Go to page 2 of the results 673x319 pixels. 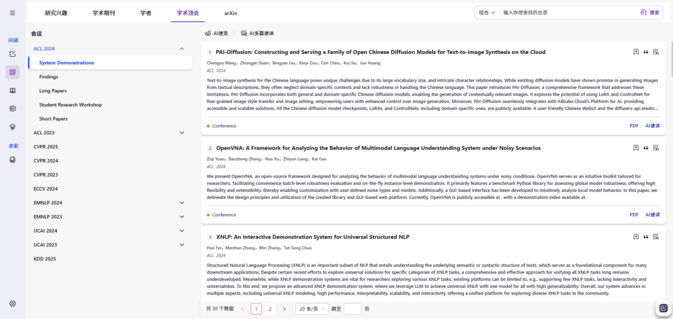coord(270,308)
